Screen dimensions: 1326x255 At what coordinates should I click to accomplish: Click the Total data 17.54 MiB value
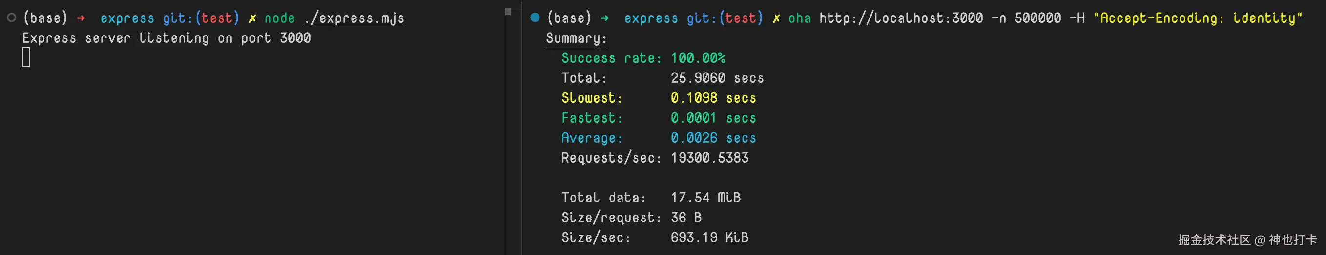(705, 198)
